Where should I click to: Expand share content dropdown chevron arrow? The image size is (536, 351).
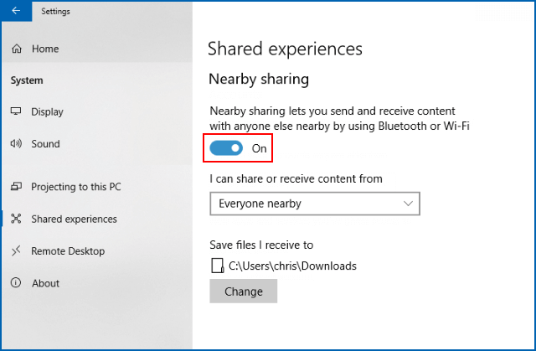click(x=409, y=204)
